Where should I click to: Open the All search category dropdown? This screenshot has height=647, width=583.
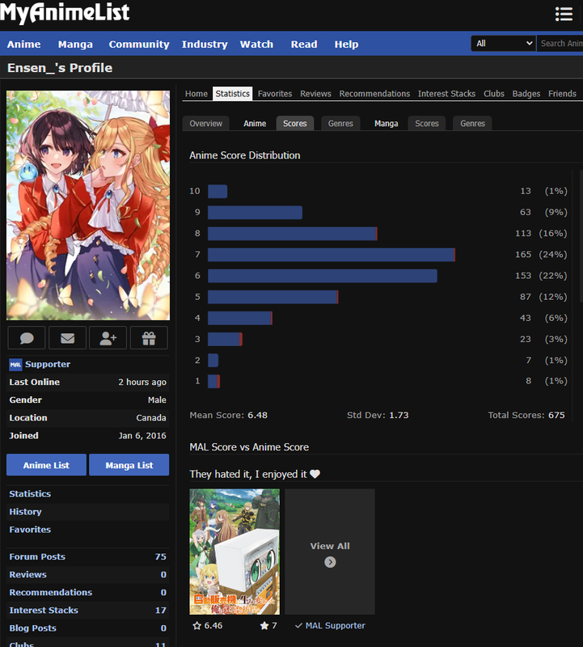click(x=504, y=44)
